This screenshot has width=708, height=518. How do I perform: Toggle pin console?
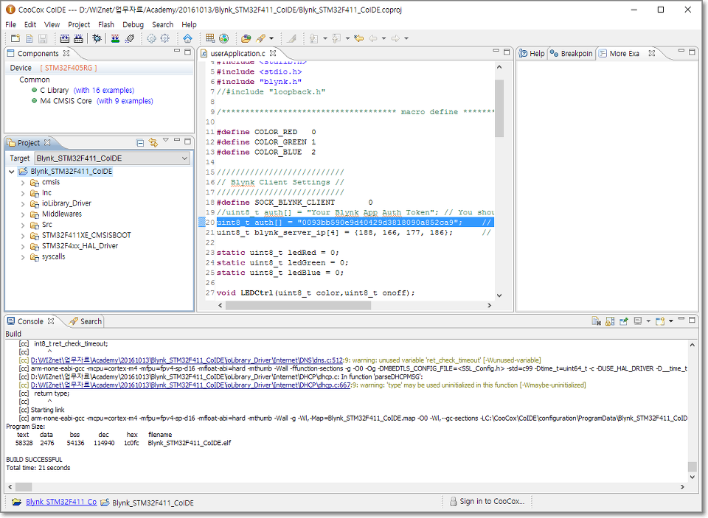624,321
